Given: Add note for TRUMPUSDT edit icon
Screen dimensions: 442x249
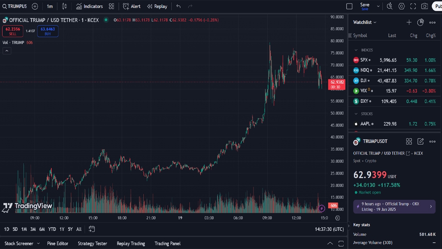Looking at the screenshot, I should click(x=420, y=141).
